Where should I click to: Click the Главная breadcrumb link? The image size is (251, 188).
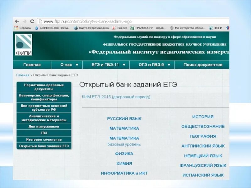pos(23,75)
